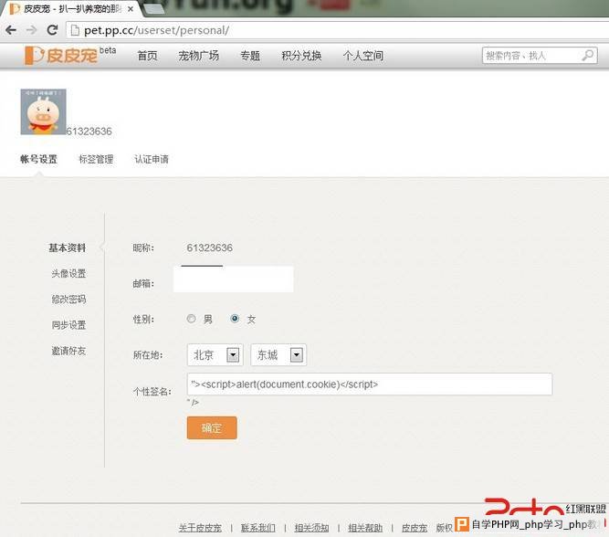Open the 相关帮助 footer link
609x537 pixels.
[365, 528]
